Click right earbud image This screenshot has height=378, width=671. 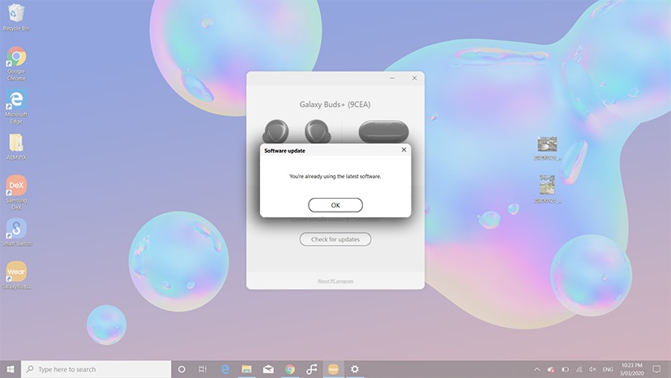(318, 131)
